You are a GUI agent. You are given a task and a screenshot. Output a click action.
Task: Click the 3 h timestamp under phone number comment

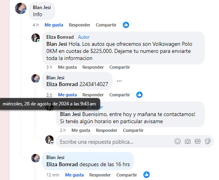pyautogui.click(x=49, y=95)
